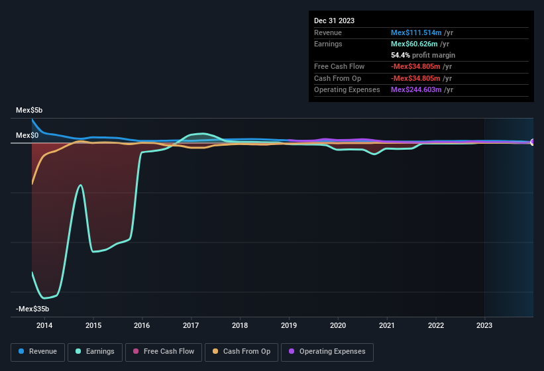Image resolution: width=544 pixels, height=371 pixels.
Task: Click the data point marker at Dec 2023
Action: point(533,142)
